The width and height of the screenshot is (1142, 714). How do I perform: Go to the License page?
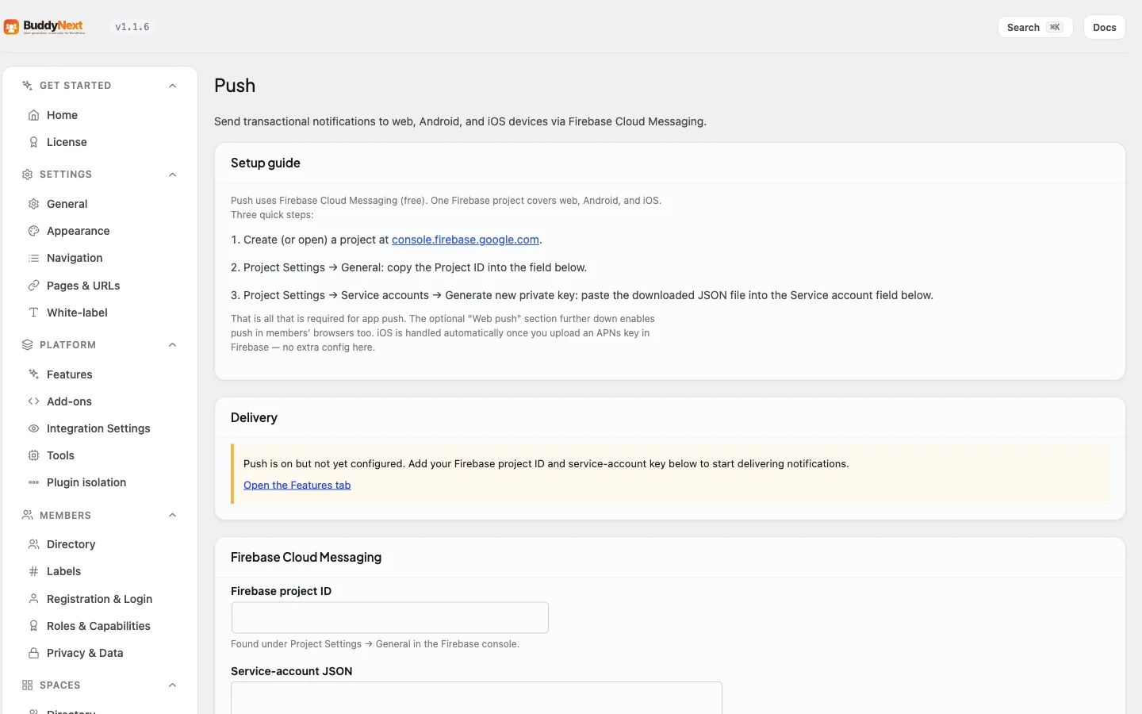(x=100, y=142)
